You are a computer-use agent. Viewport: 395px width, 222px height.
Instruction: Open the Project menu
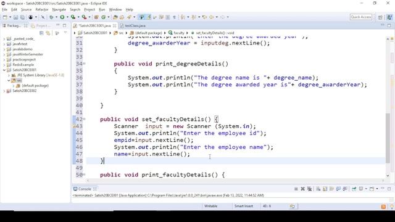tap(89, 10)
